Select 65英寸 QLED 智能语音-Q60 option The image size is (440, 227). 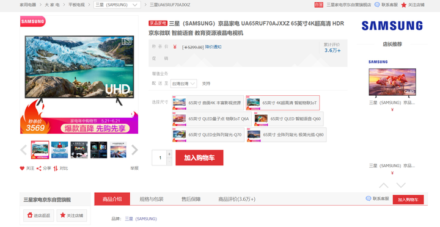click(x=288, y=119)
